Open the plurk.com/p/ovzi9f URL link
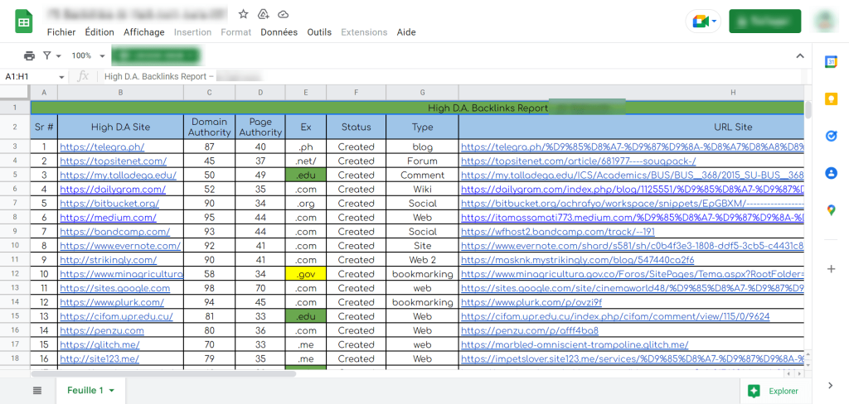Image resolution: width=849 pixels, height=404 pixels. [x=531, y=302]
